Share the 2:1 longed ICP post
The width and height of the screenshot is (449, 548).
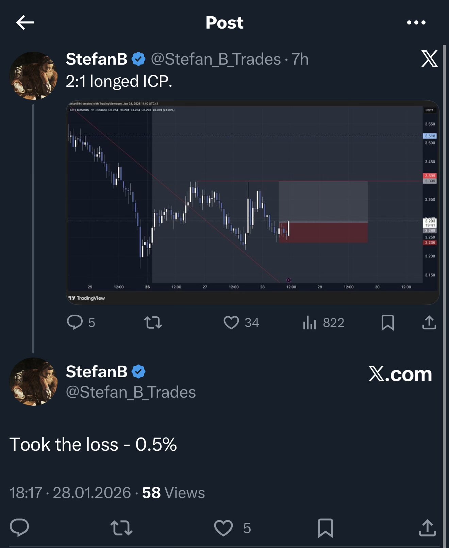coord(429,322)
